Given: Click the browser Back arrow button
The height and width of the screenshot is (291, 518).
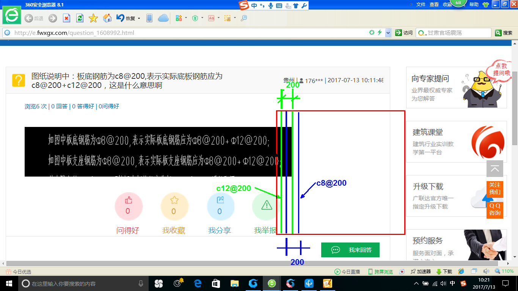Looking at the screenshot, I should click(x=28, y=18).
